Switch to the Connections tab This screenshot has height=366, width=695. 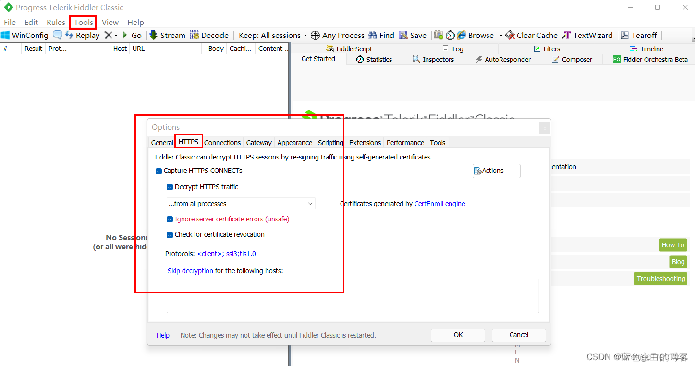point(222,142)
